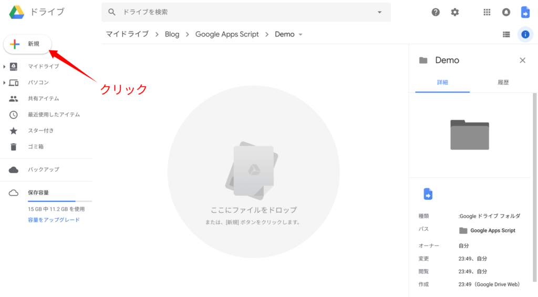Click the Google Drive logo
Image resolution: width=538 pixels, height=297 pixels.
click(x=16, y=12)
